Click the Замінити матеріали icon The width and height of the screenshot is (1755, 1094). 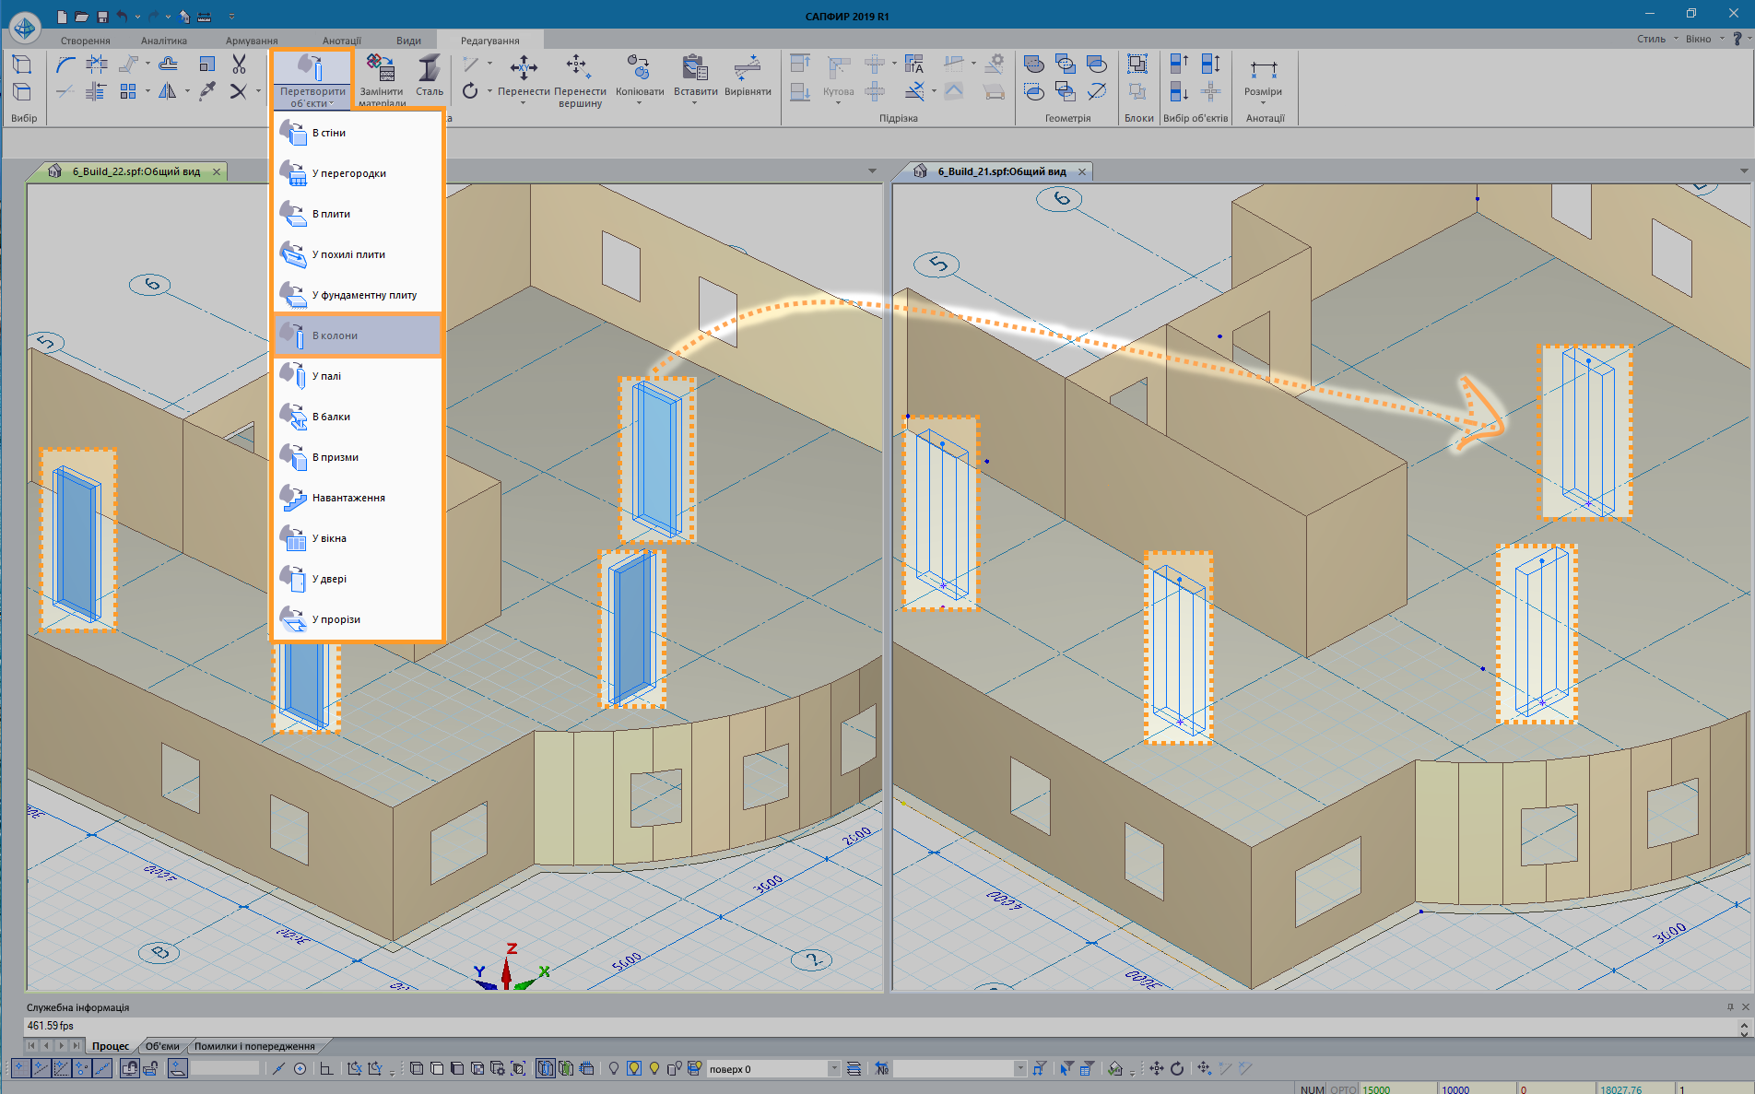click(381, 68)
